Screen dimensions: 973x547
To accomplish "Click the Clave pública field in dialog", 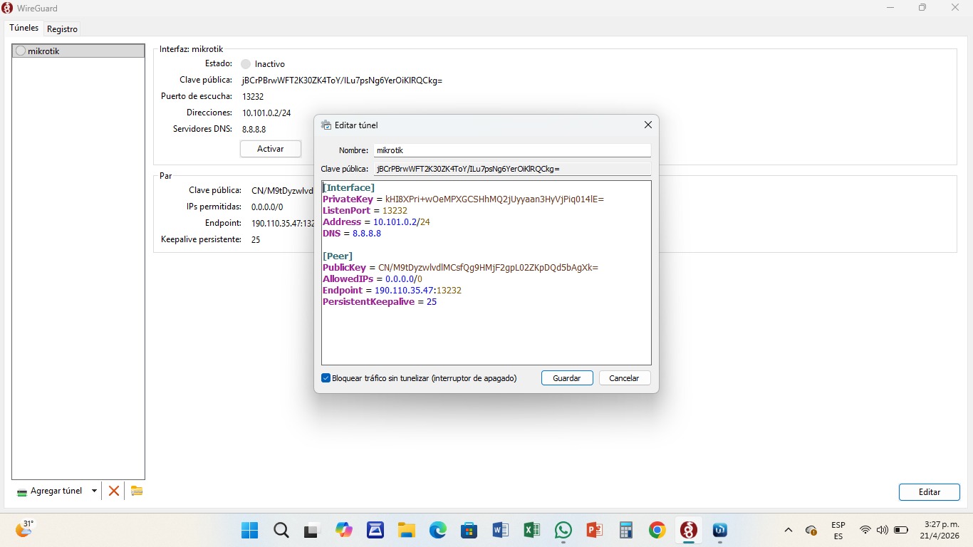I will pyautogui.click(x=512, y=169).
